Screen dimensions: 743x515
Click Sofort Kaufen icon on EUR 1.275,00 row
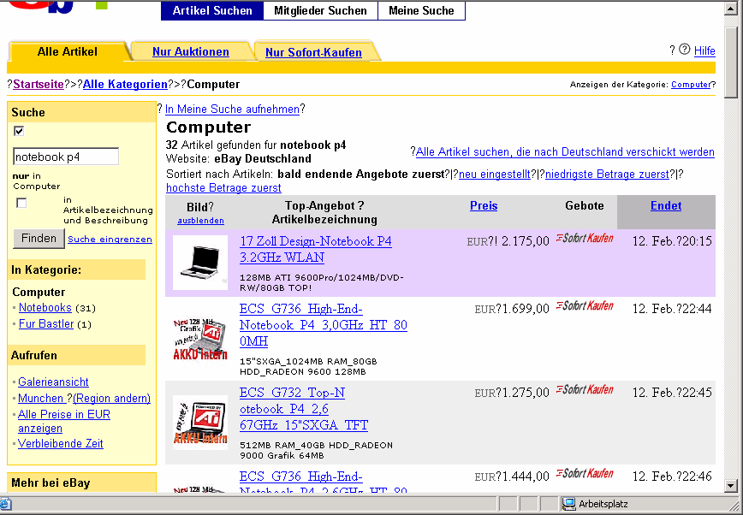coord(585,390)
